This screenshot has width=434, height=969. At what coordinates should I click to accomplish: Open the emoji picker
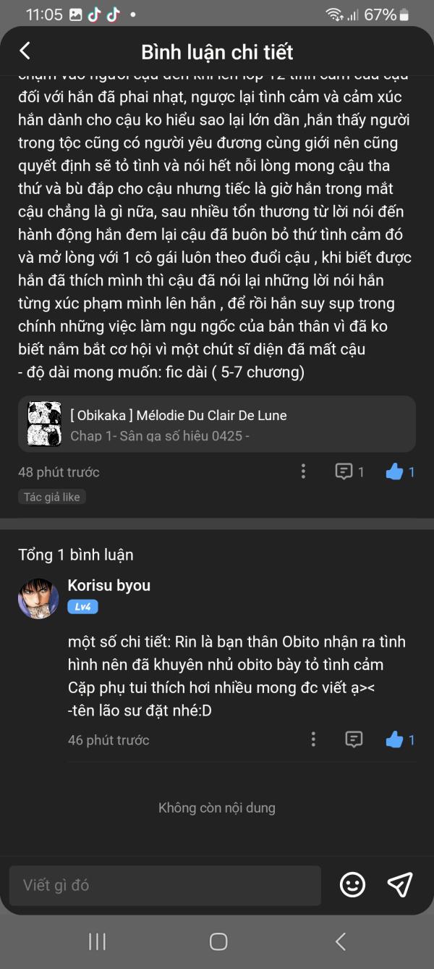coord(352,884)
